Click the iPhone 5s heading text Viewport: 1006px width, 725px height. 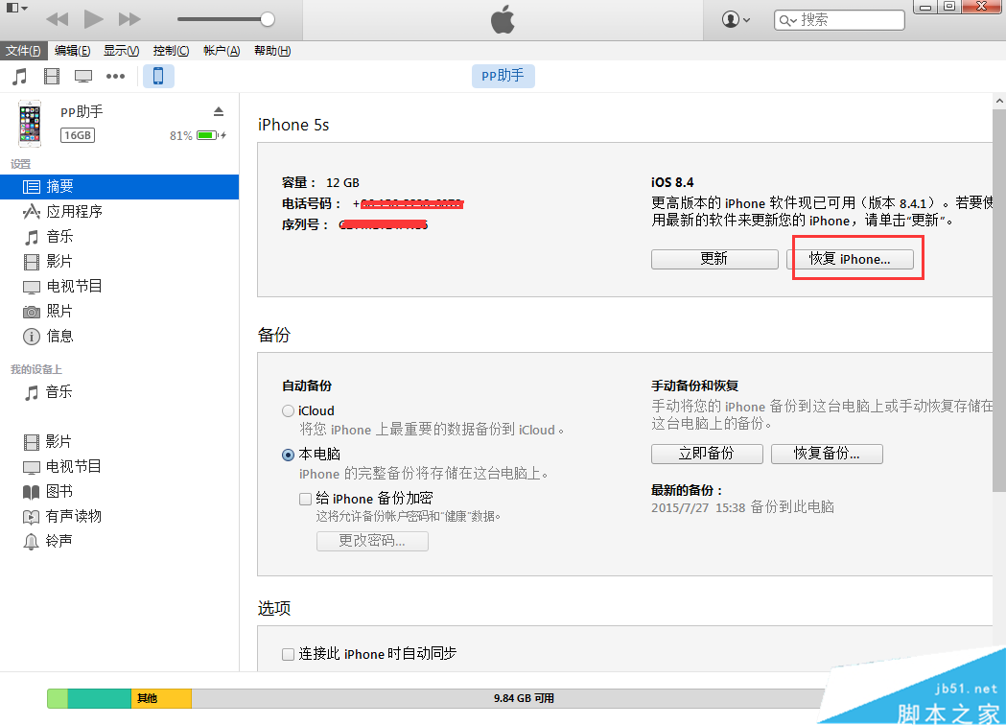point(293,125)
